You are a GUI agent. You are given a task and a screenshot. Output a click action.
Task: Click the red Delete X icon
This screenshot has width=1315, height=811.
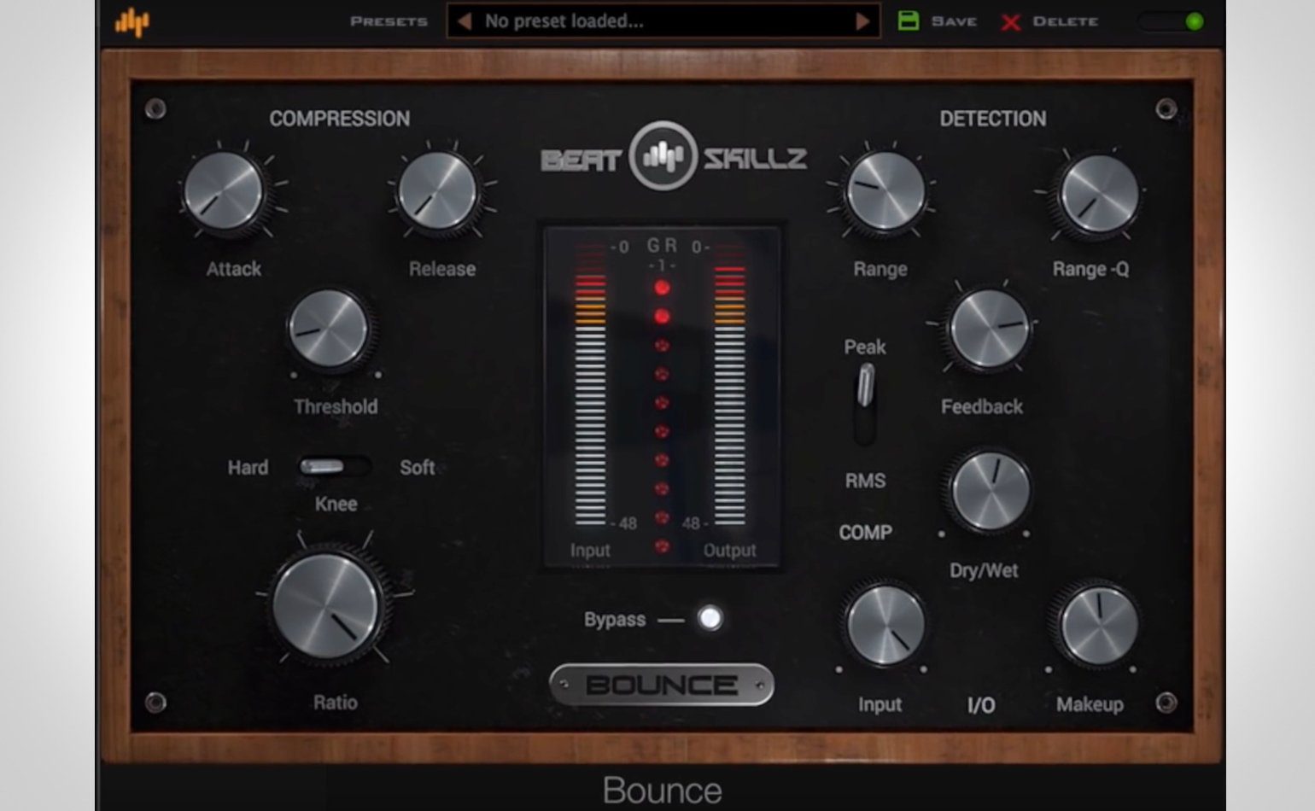1010,22
